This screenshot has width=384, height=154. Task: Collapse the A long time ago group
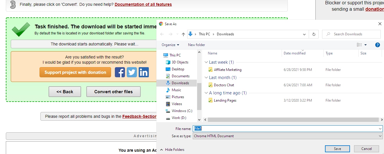click(x=206, y=93)
